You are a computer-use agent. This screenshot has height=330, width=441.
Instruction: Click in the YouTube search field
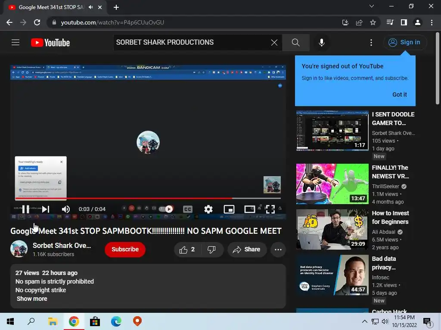[191, 43]
